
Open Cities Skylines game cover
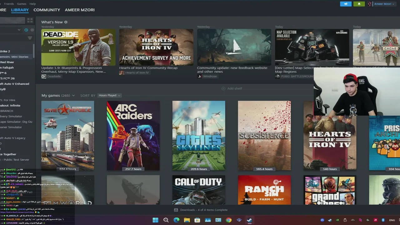[199, 136]
